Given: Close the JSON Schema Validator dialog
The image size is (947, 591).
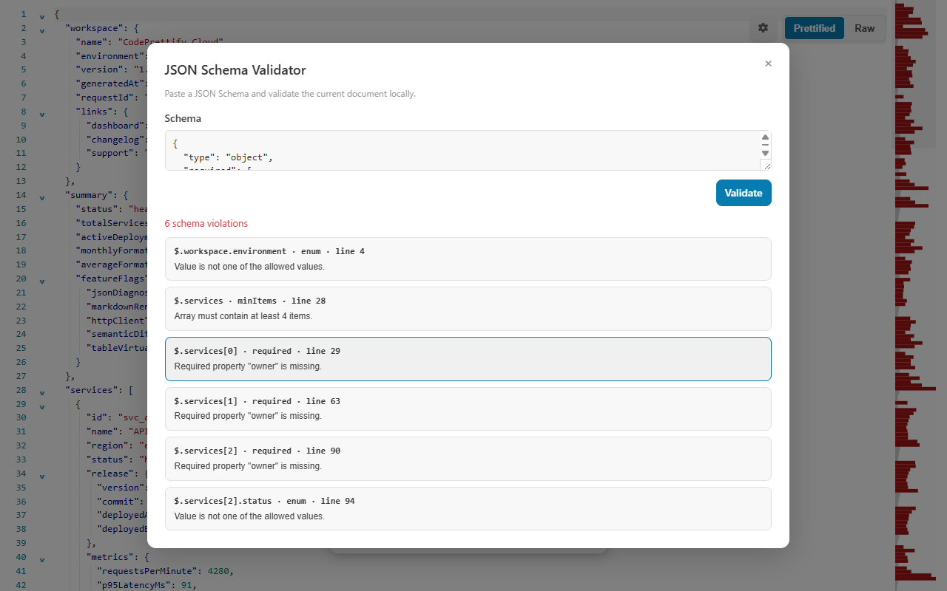Looking at the screenshot, I should tap(768, 64).
